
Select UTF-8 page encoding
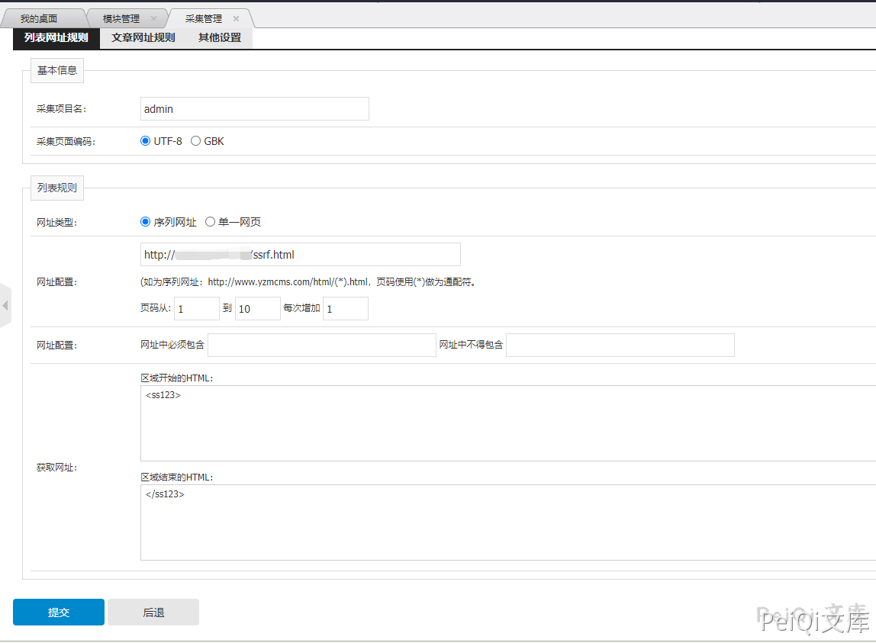pos(146,141)
